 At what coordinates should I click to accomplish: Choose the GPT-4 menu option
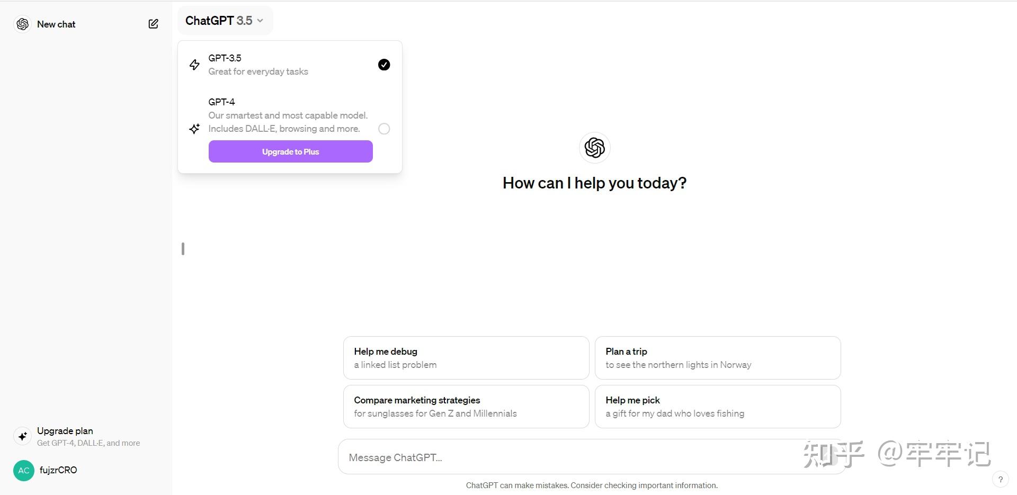point(288,115)
